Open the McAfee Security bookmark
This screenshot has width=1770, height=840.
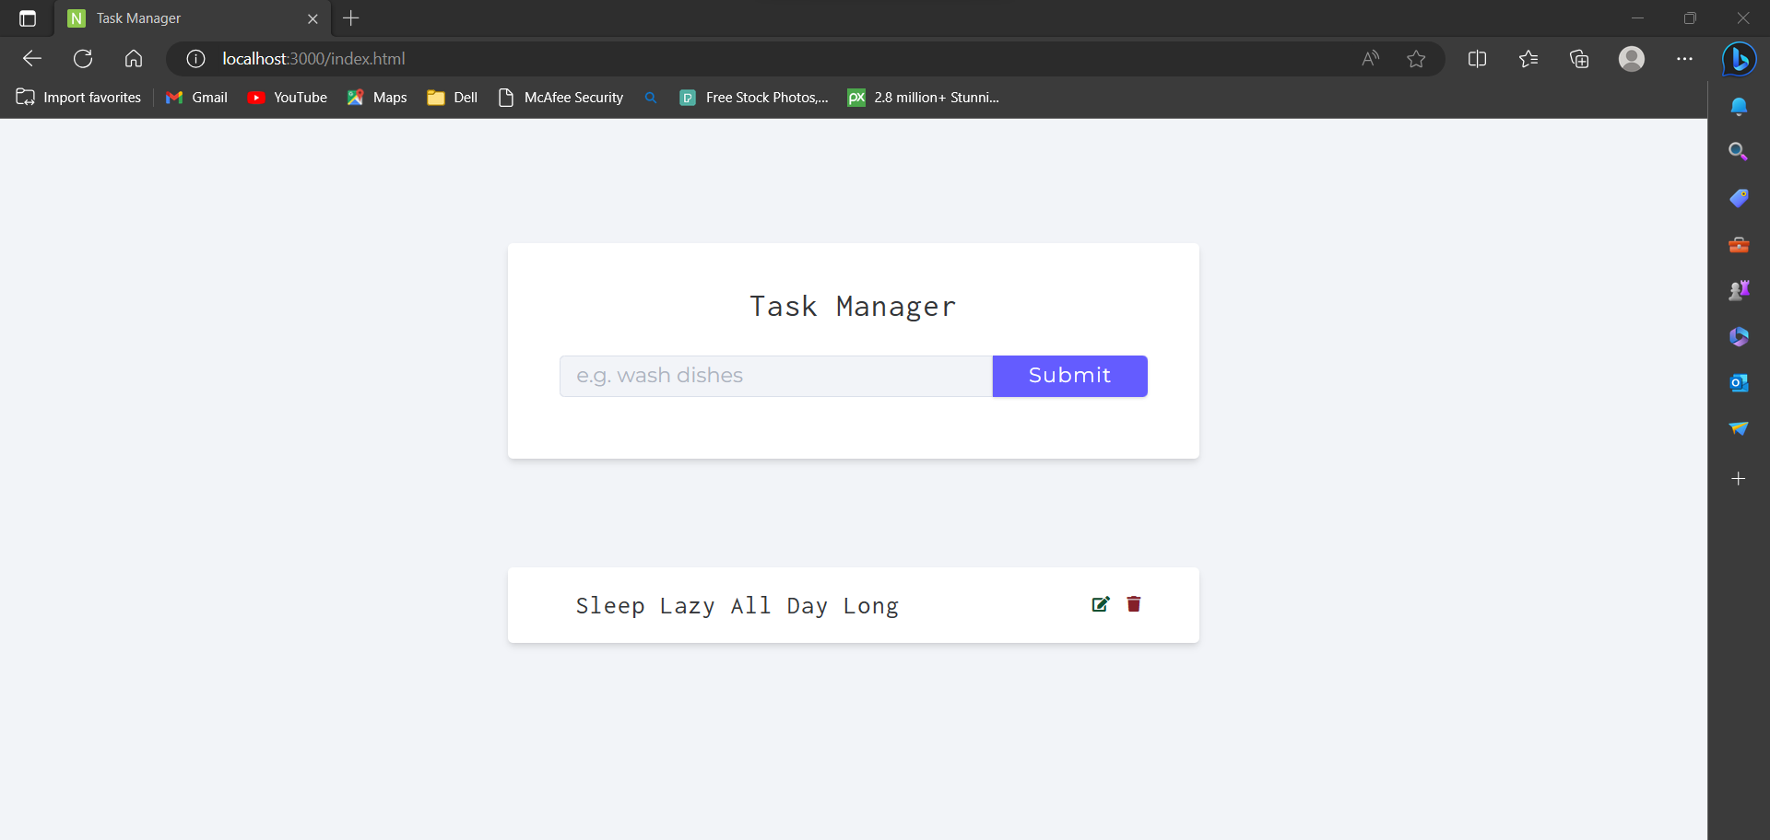pyautogui.click(x=560, y=98)
